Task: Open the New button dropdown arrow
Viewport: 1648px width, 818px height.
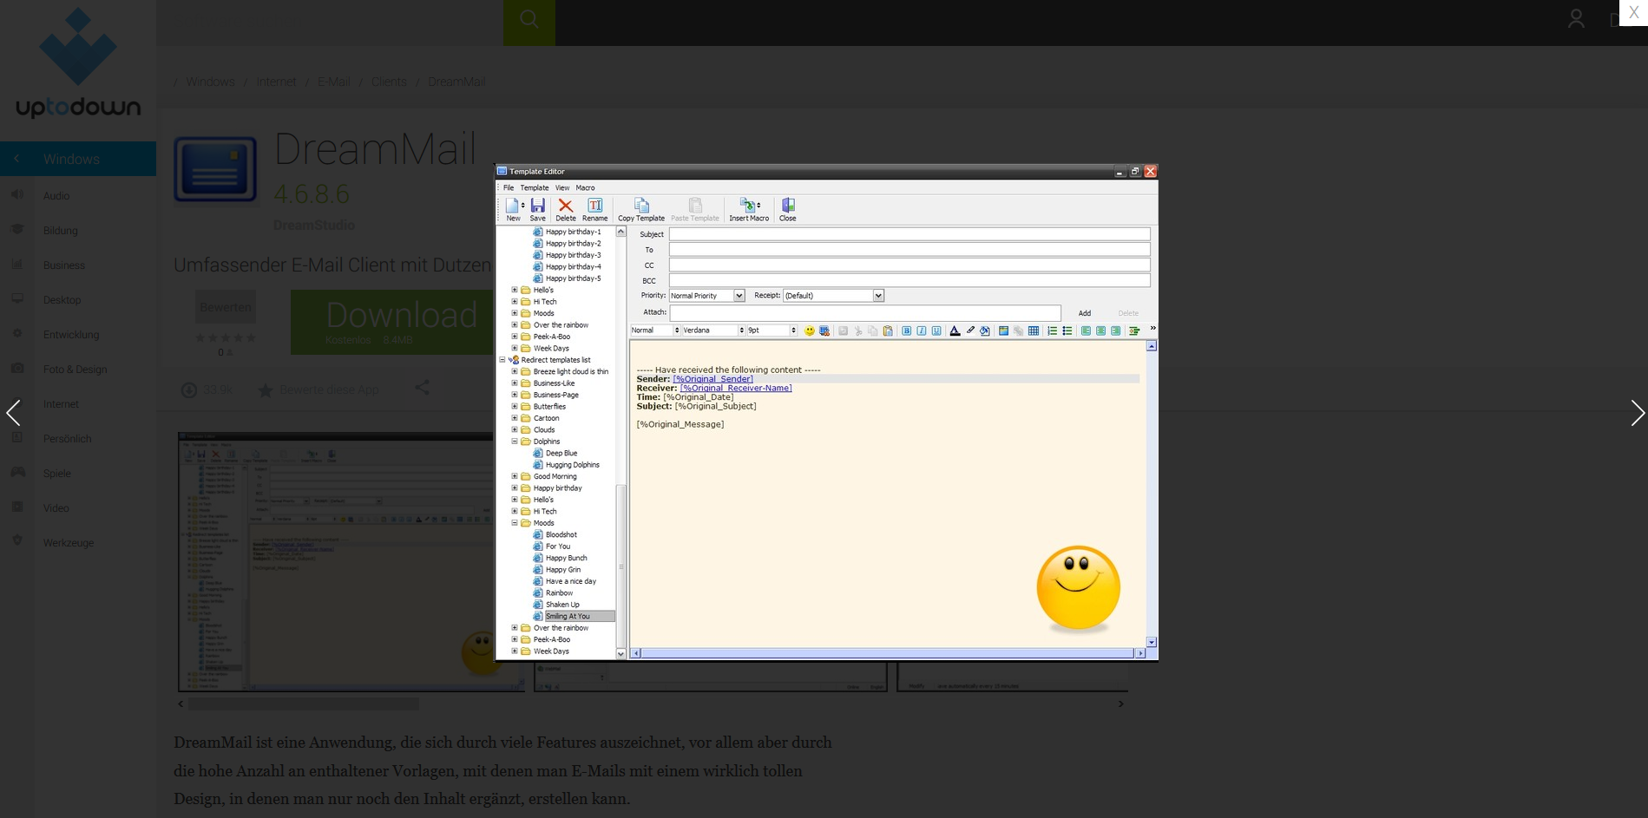Action: (523, 206)
